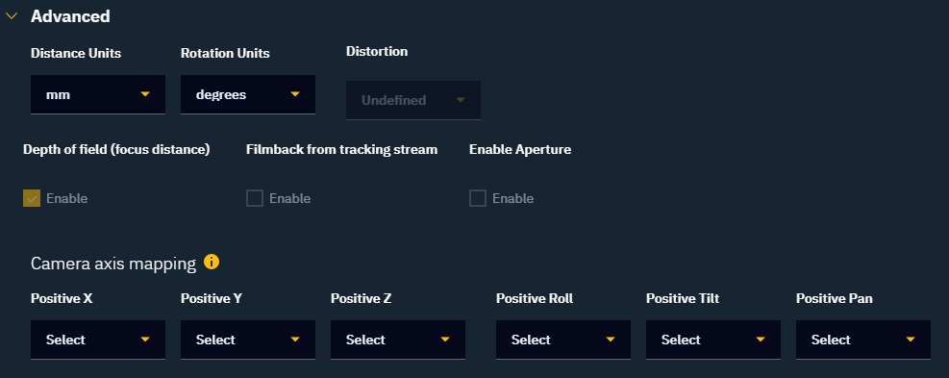The width and height of the screenshot is (949, 378).
Task: Open the Positive Tilt Select dropdown
Action: tap(713, 340)
